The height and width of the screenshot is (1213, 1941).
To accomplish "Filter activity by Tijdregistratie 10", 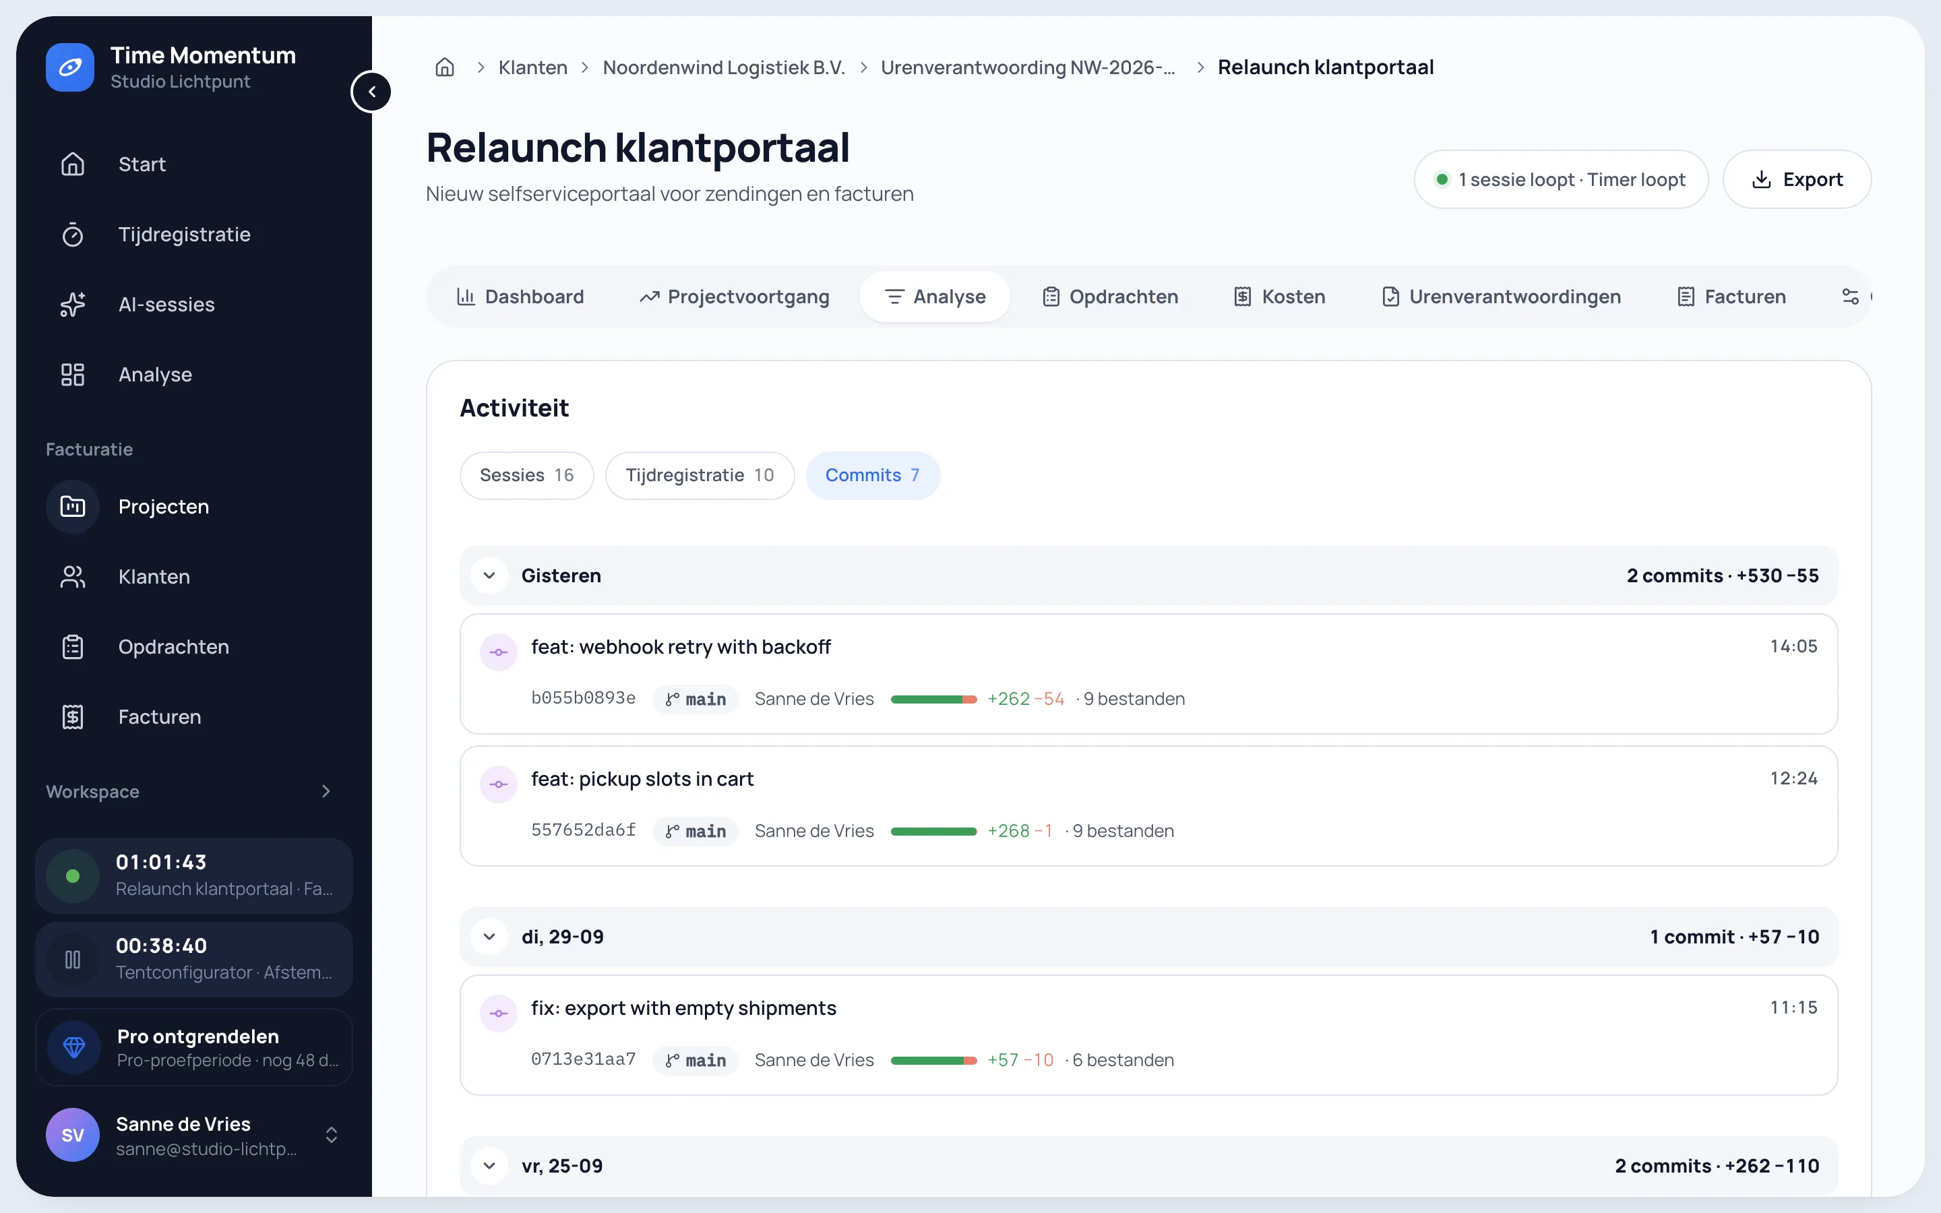I will [x=700, y=476].
